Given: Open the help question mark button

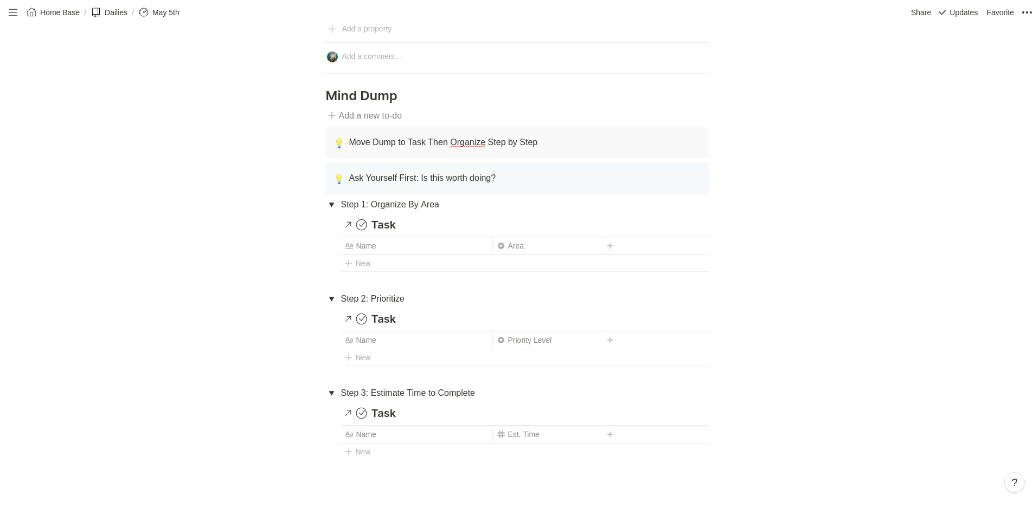Looking at the screenshot, I should click(1014, 482).
